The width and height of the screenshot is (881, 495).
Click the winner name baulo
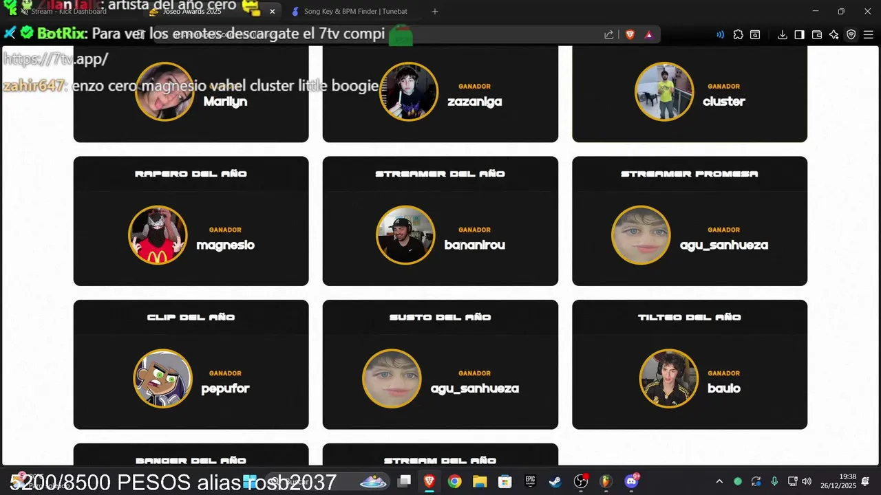click(x=724, y=389)
